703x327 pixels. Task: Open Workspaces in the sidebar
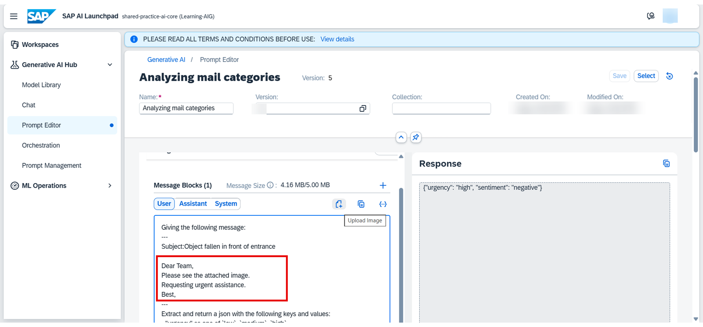click(40, 44)
